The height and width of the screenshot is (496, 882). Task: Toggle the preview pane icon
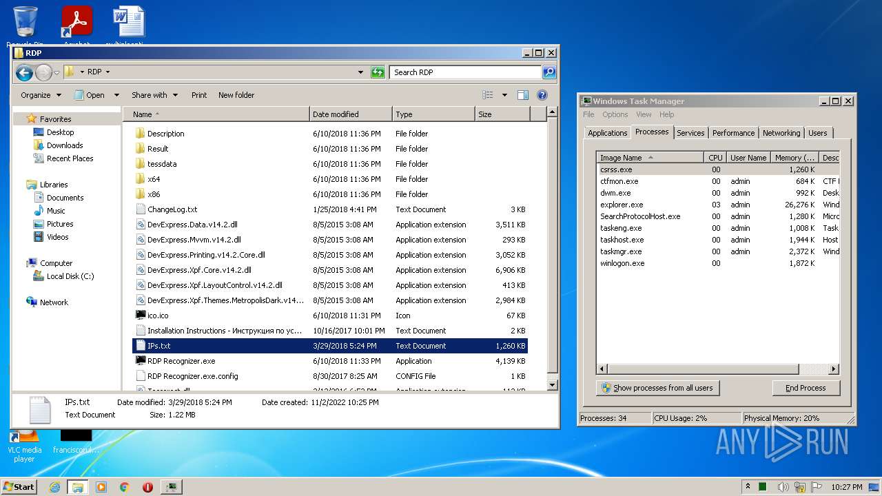(523, 95)
